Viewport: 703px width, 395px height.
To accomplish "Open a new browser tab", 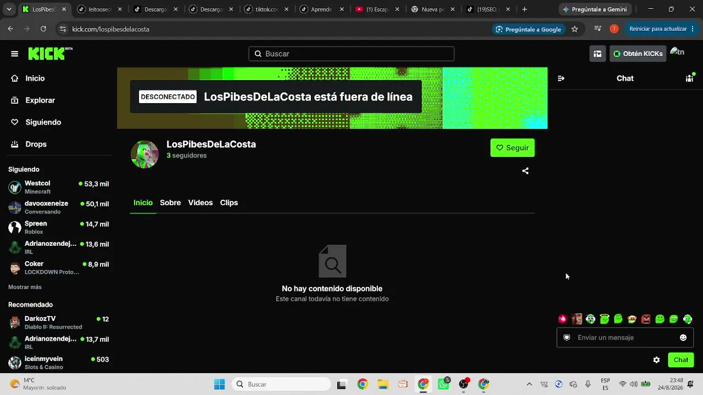I will tap(525, 9).
